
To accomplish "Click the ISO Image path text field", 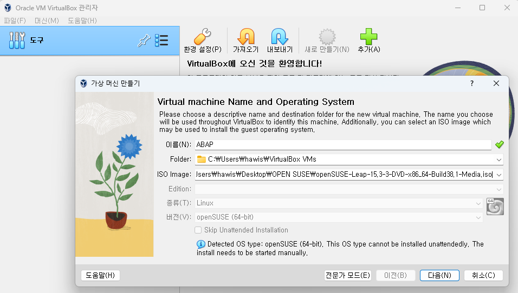I will pyautogui.click(x=345, y=175).
